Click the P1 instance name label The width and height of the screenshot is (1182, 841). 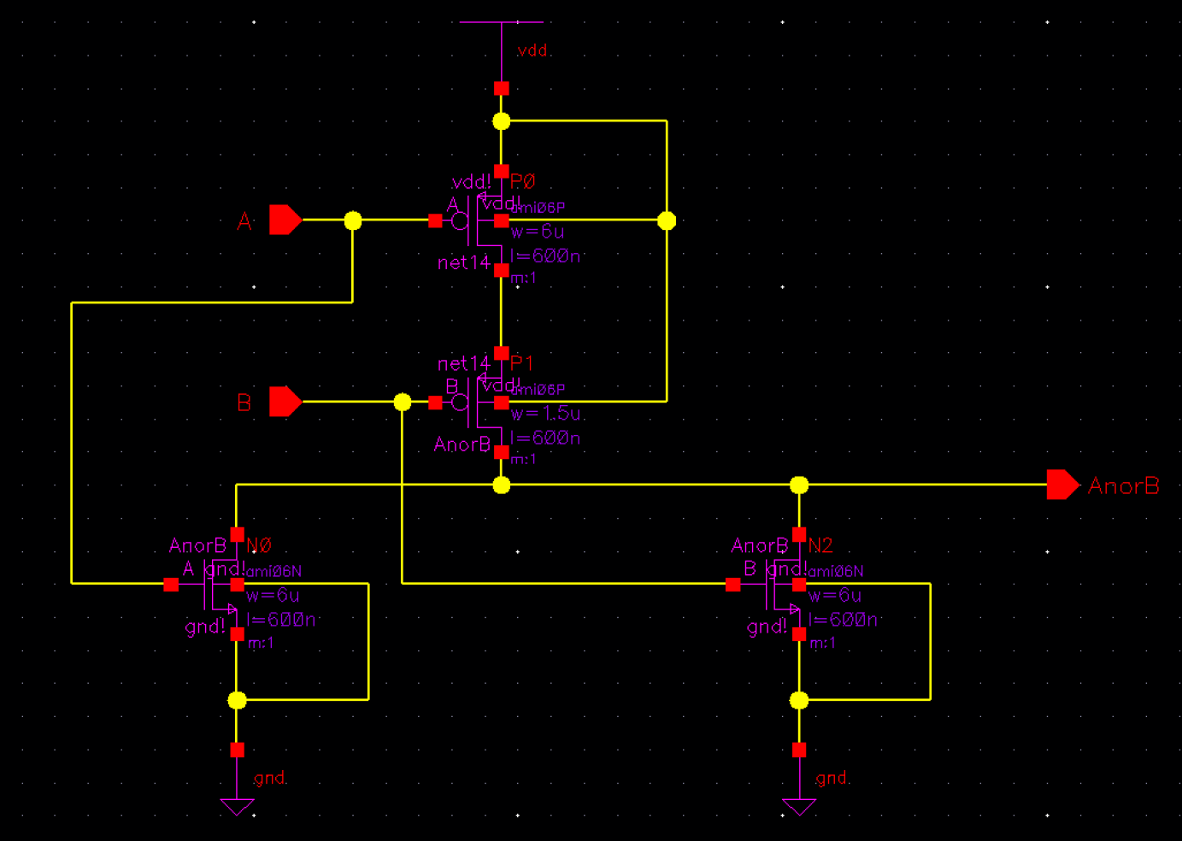[522, 363]
